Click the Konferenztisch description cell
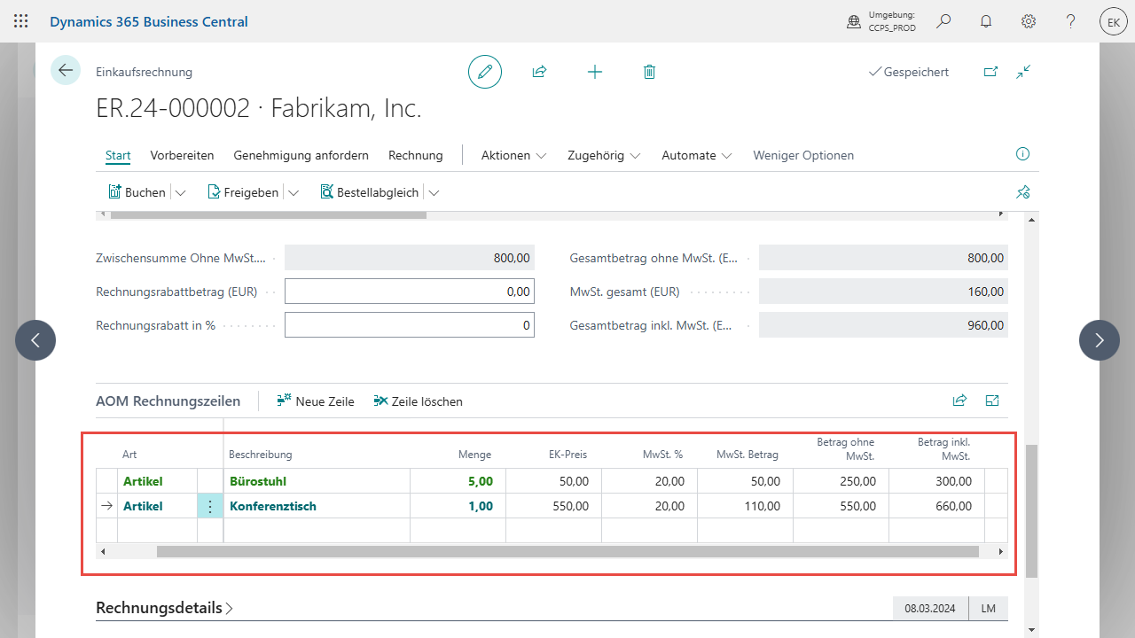This screenshot has width=1135, height=638. point(317,506)
